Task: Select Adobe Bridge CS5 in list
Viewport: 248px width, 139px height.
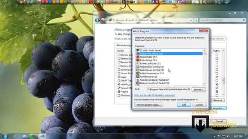Action: pos(169,60)
